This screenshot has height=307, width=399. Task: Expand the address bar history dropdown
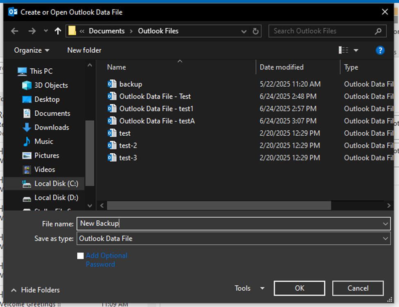pos(244,31)
